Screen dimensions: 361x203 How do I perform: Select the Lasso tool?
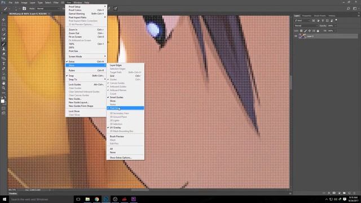coord(3,29)
